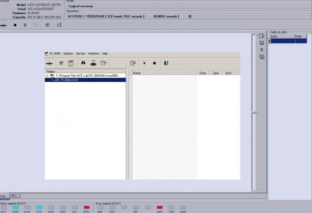Click the document icon left of the play button
The image size is (312, 213).
coord(133,63)
